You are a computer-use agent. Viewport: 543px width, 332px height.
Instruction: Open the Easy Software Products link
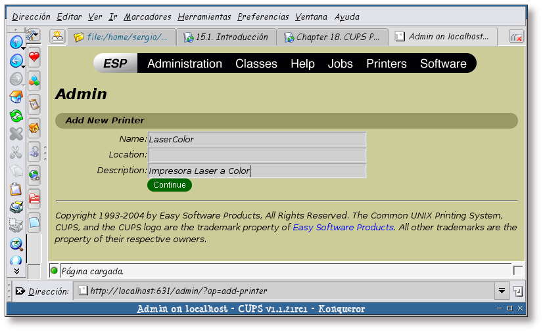coord(342,227)
